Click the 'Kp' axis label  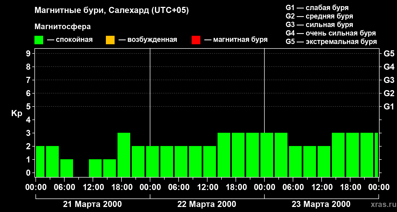[17, 113]
